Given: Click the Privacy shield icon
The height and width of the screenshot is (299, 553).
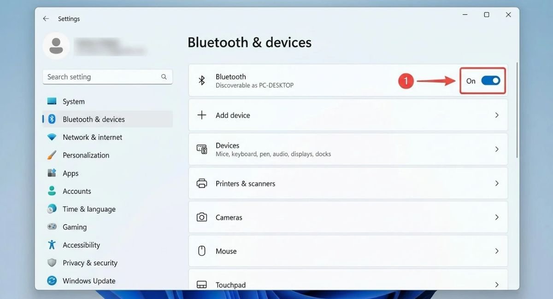Looking at the screenshot, I should [52, 263].
